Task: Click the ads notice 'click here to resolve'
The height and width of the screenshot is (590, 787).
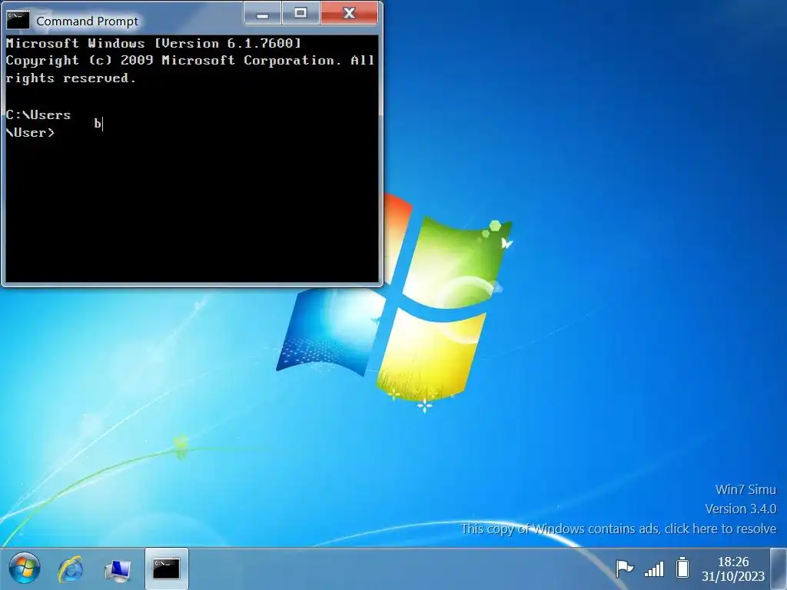Action: click(720, 529)
